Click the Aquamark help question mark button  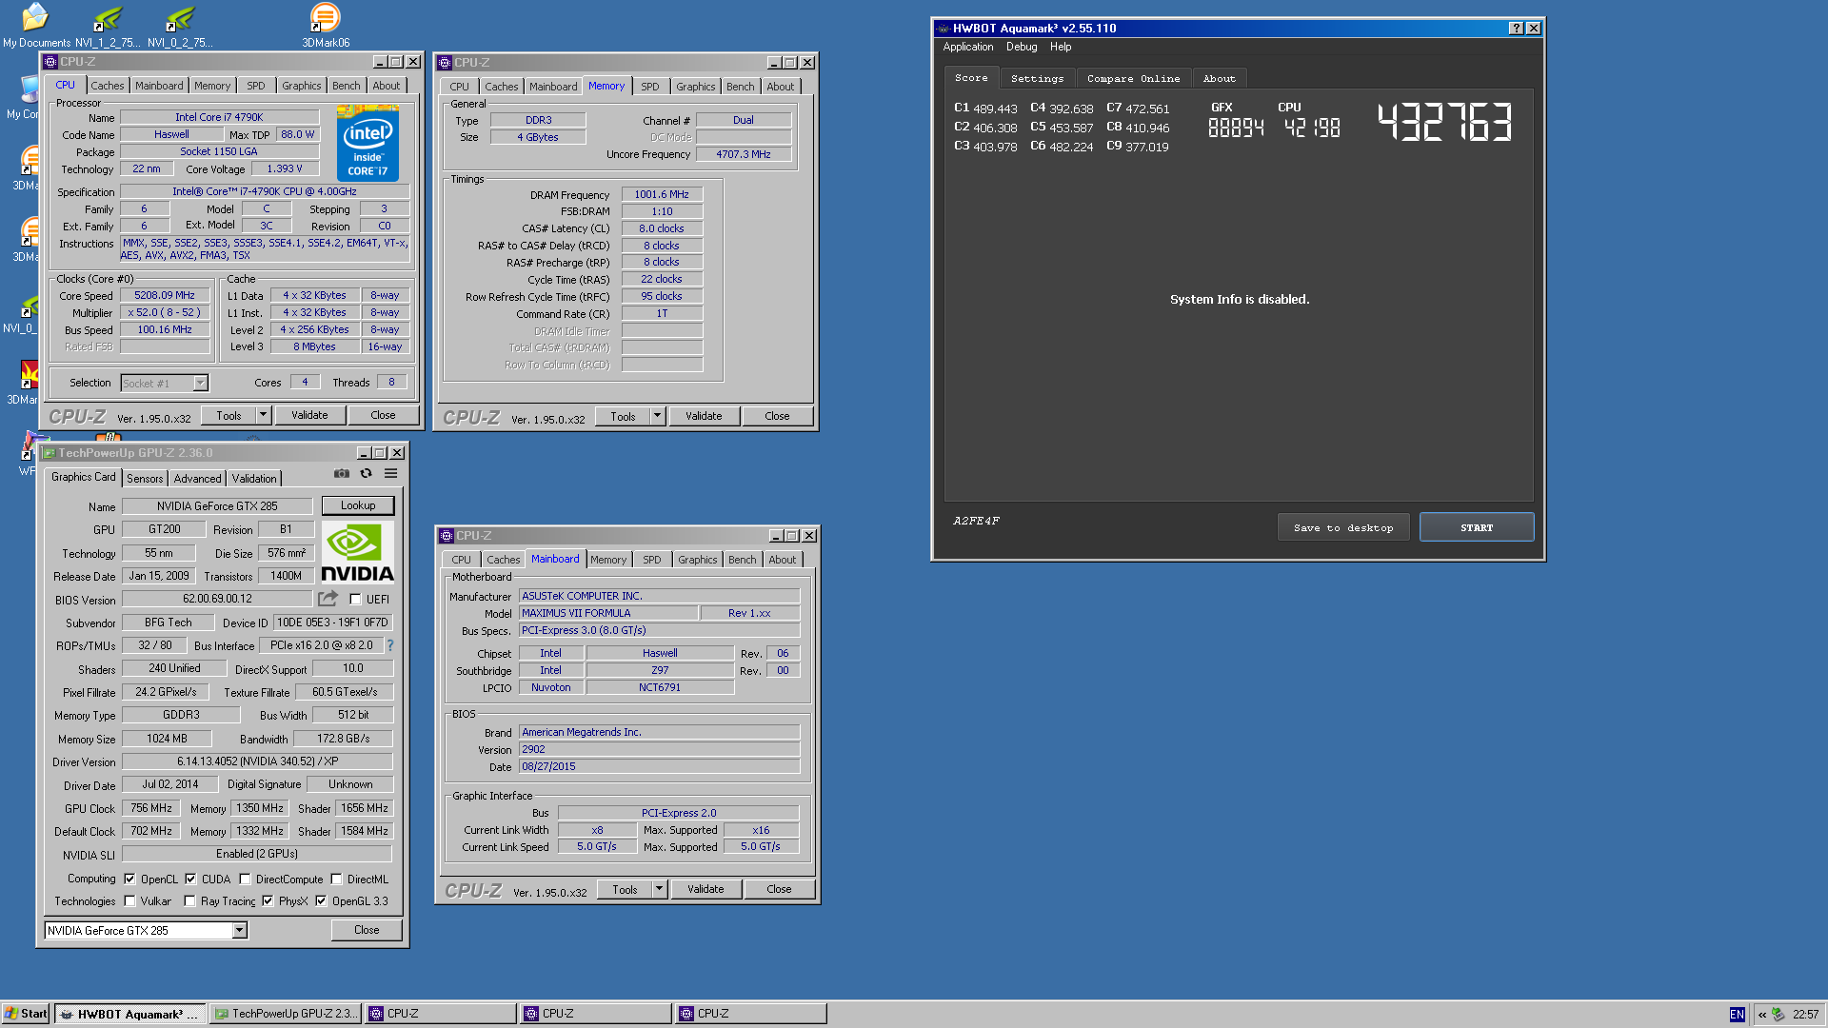point(1516,29)
